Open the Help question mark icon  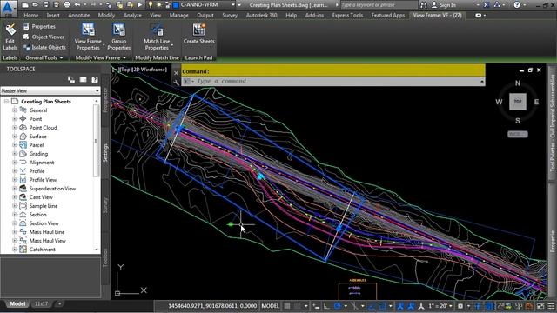[517, 5]
